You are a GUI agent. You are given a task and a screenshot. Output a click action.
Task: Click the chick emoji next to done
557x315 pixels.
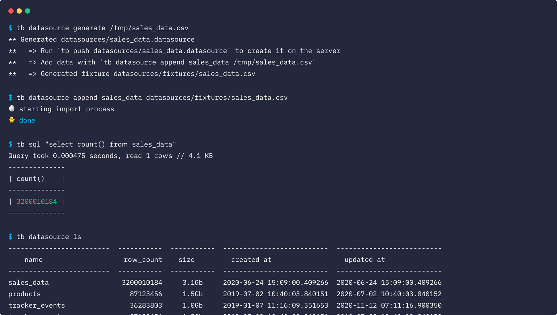point(12,120)
